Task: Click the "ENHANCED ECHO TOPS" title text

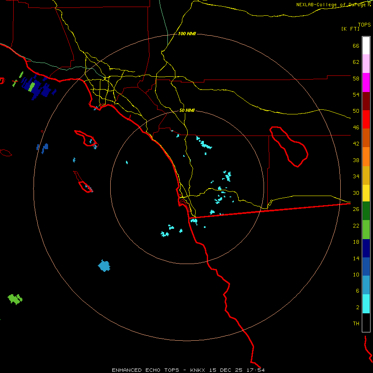Action: [x=145, y=370]
